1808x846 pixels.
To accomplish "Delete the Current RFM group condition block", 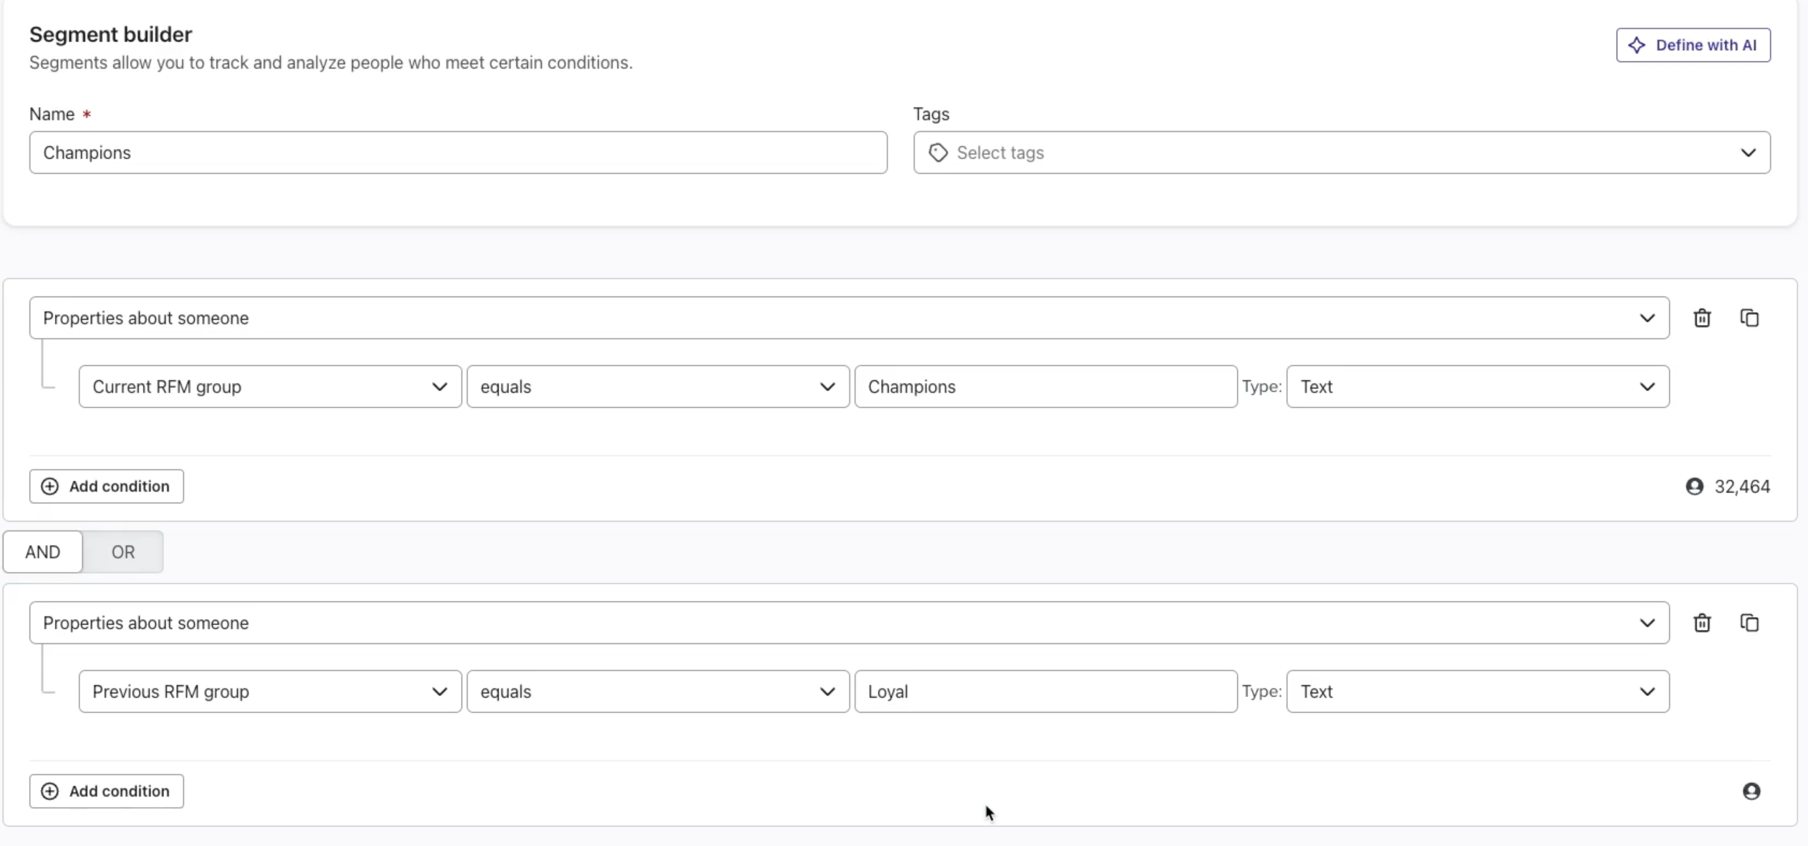I will [1702, 318].
